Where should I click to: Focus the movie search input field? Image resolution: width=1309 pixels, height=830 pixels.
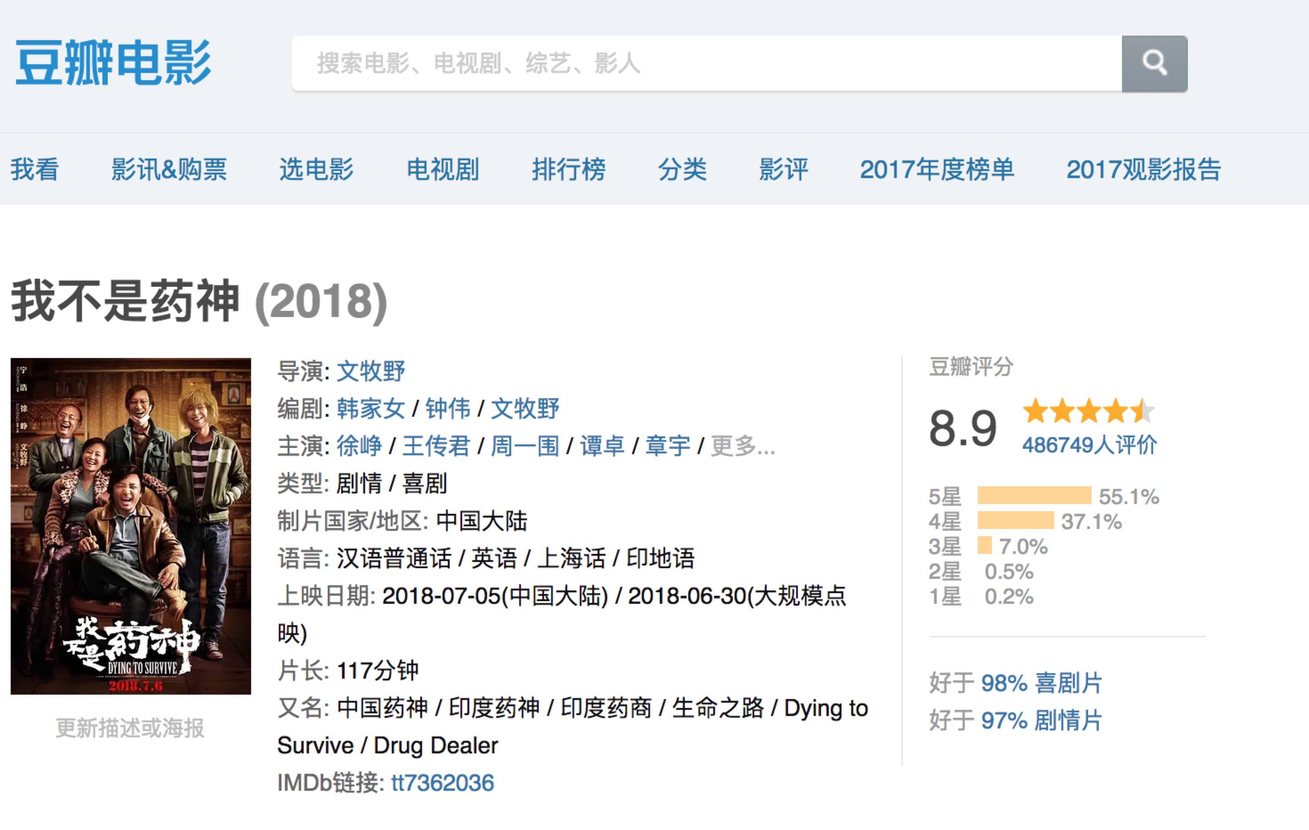[707, 64]
